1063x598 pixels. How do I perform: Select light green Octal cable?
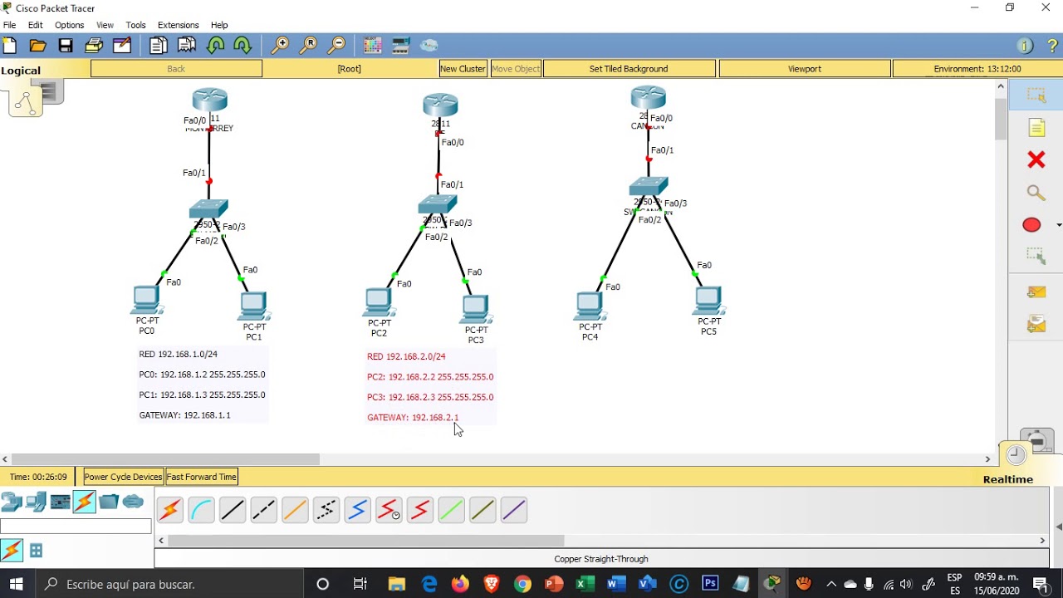point(451,510)
